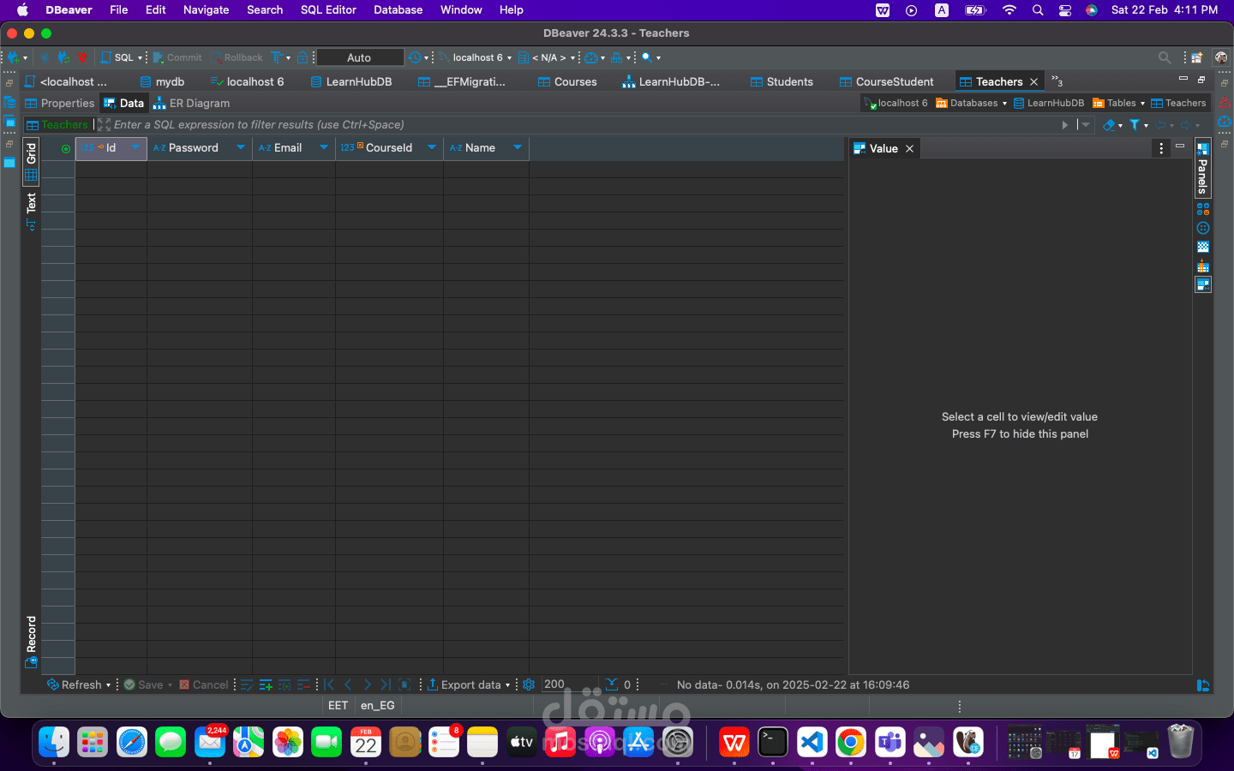Click the Refresh button
The height and width of the screenshot is (771, 1234).
75,684
